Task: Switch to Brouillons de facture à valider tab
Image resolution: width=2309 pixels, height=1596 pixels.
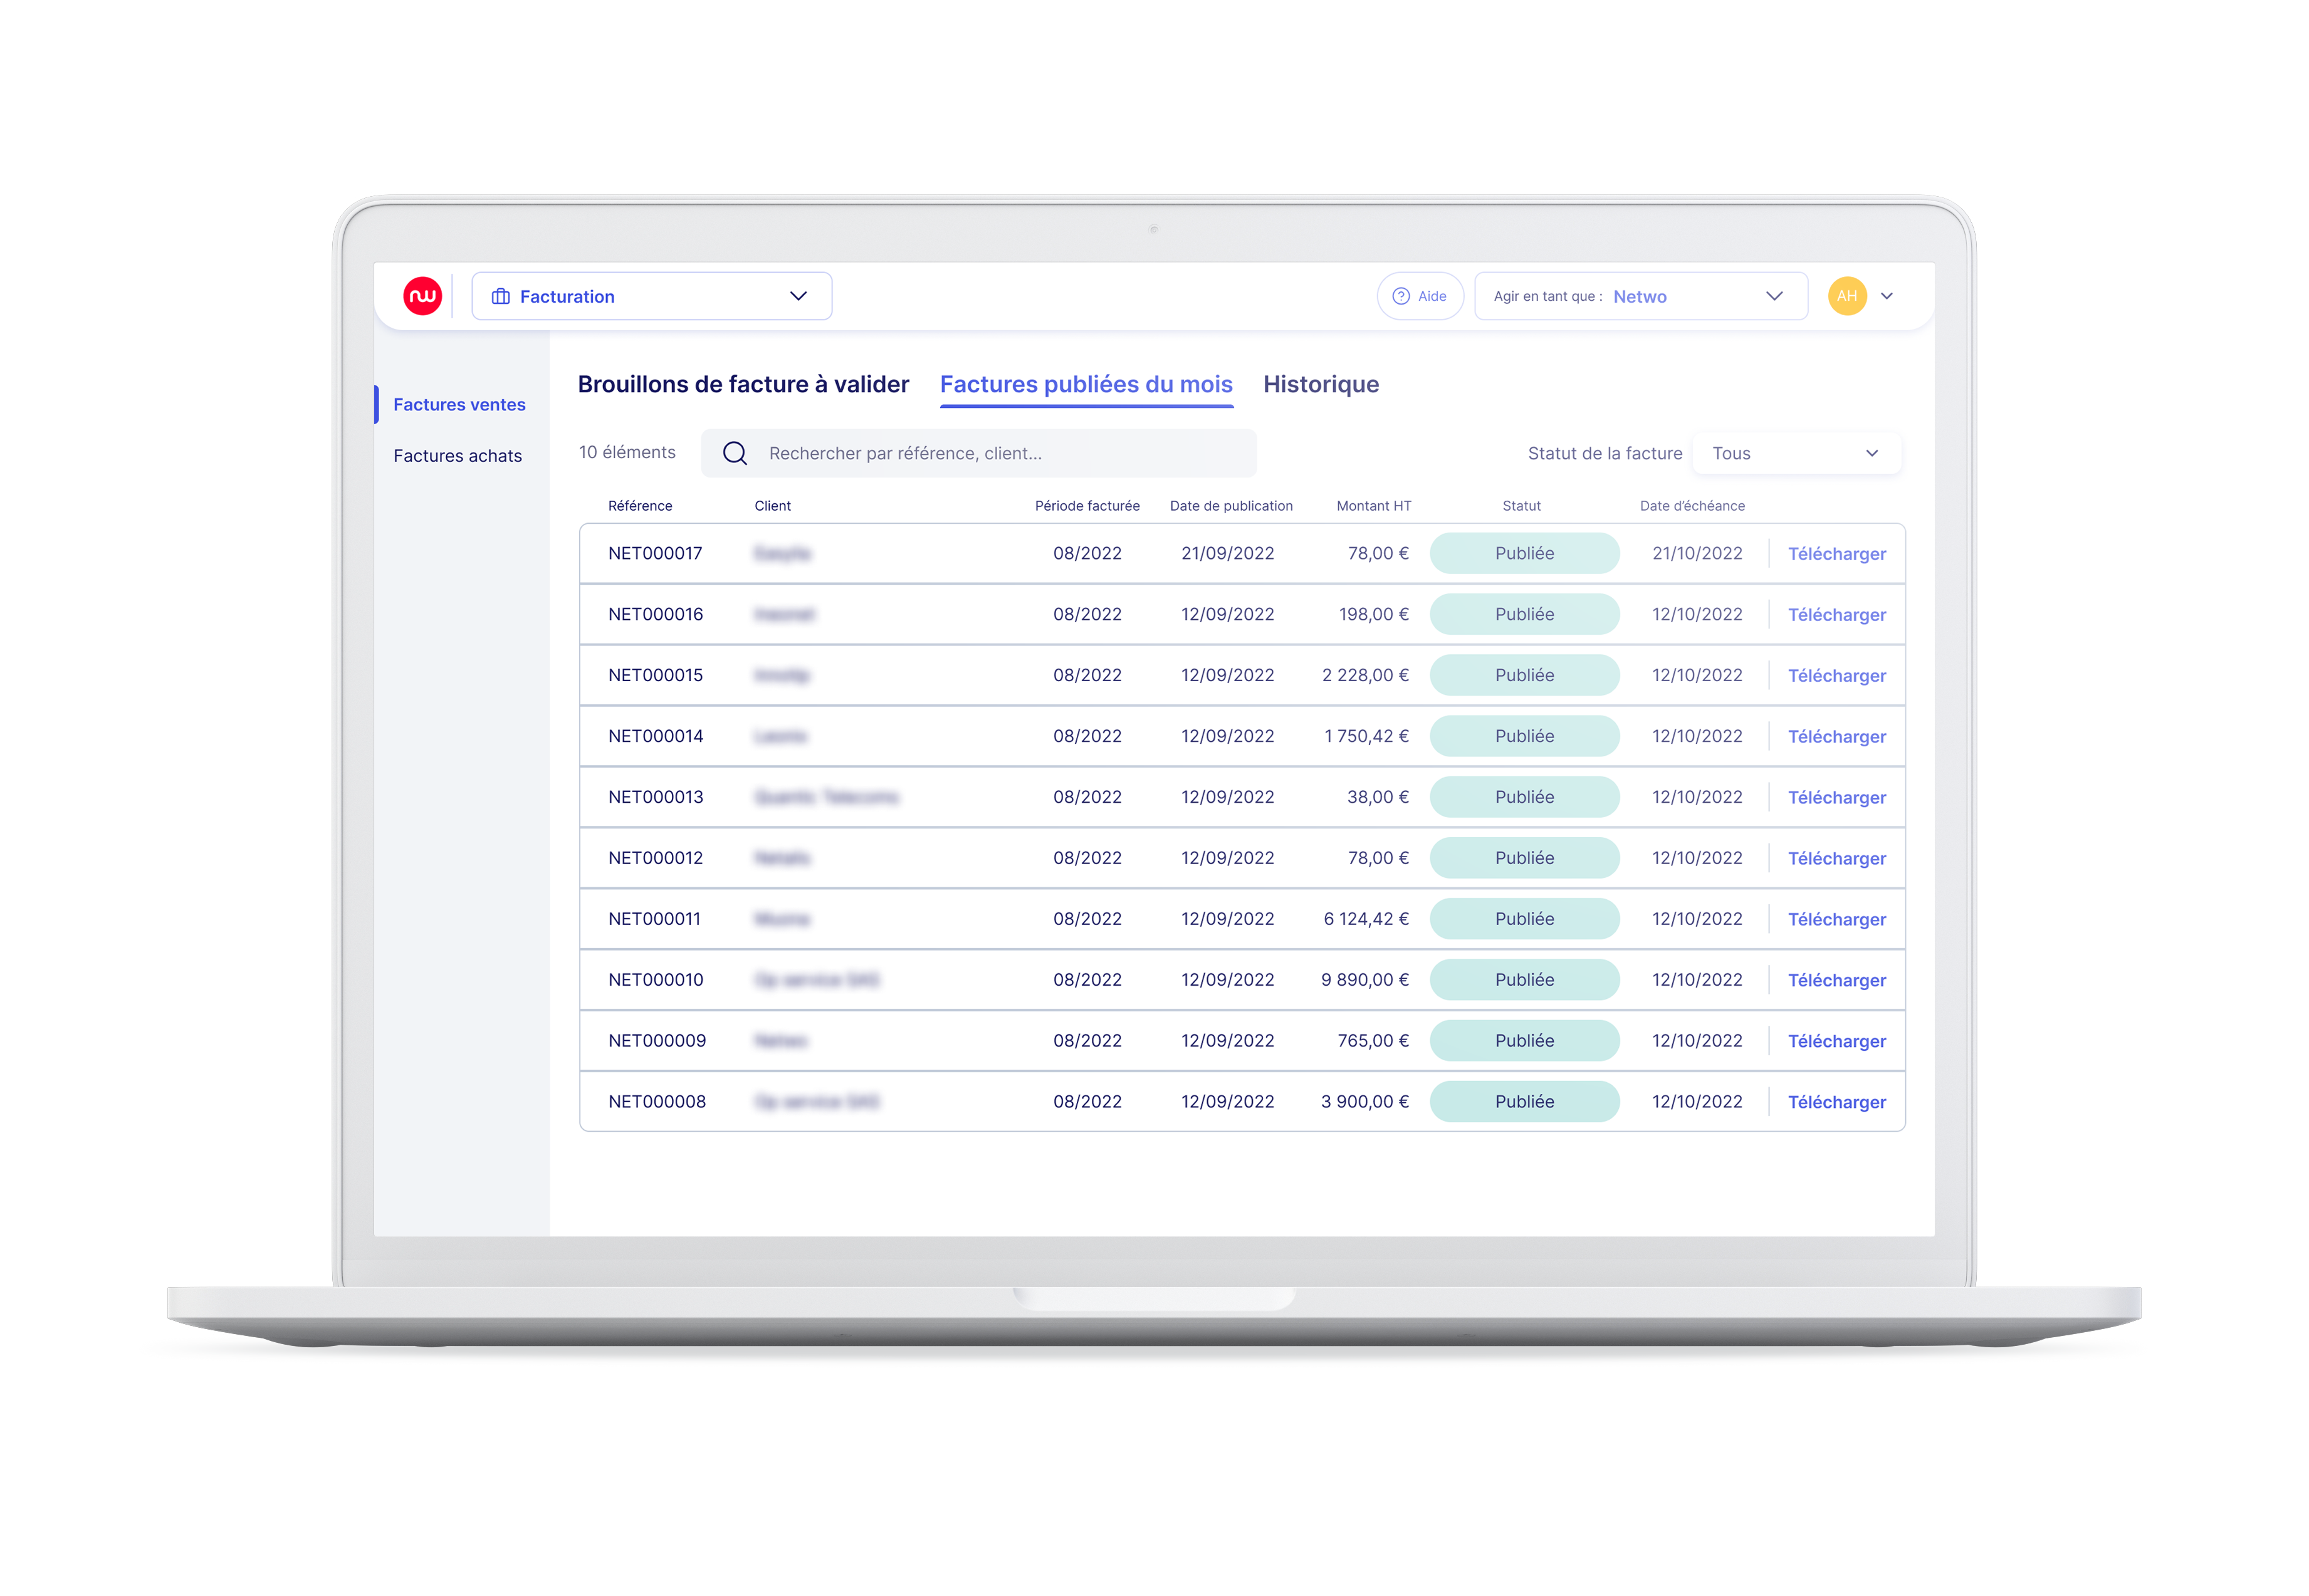Action: click(x=743, y=384)
